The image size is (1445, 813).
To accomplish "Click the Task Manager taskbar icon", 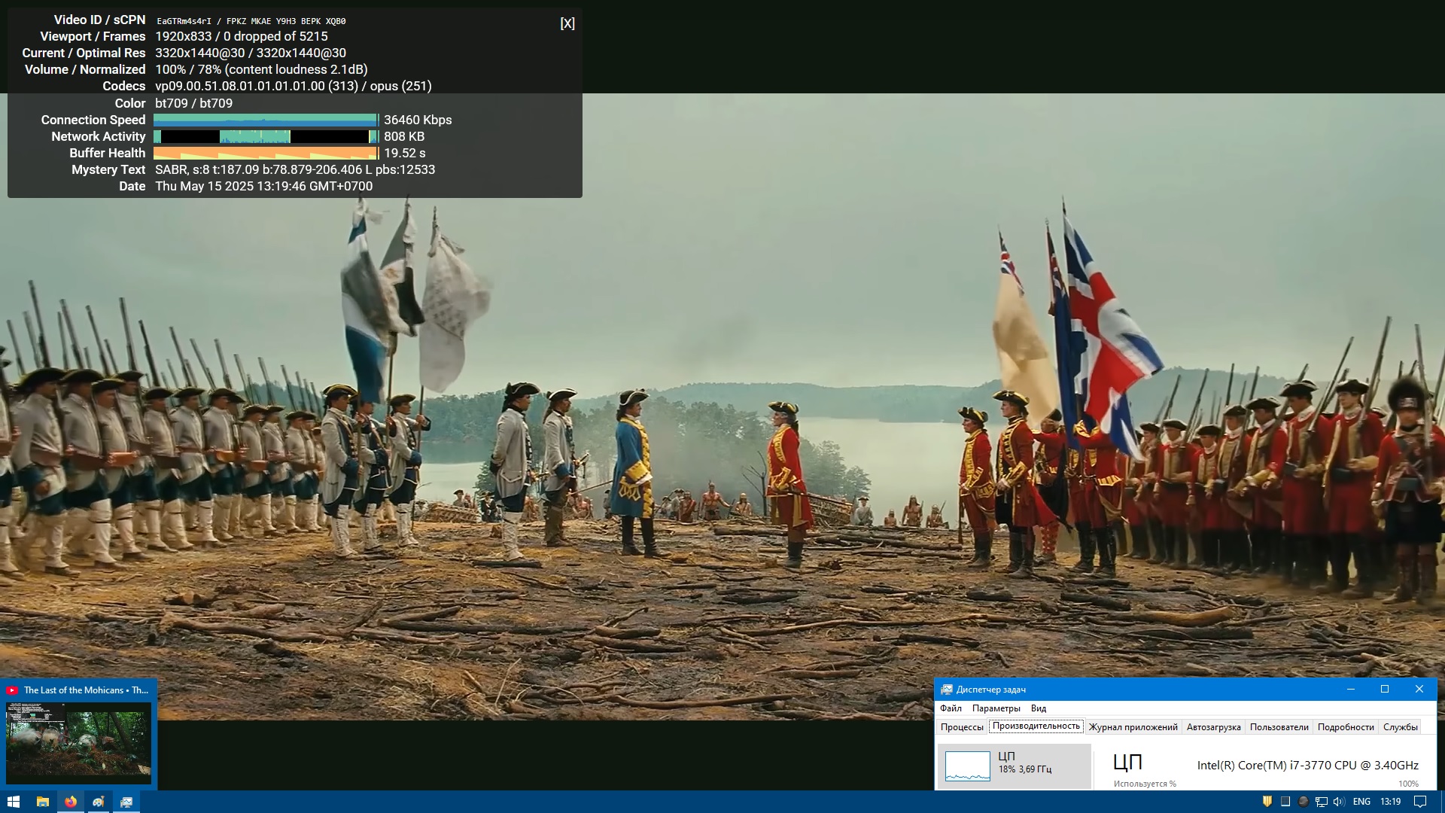I will 126,802.
